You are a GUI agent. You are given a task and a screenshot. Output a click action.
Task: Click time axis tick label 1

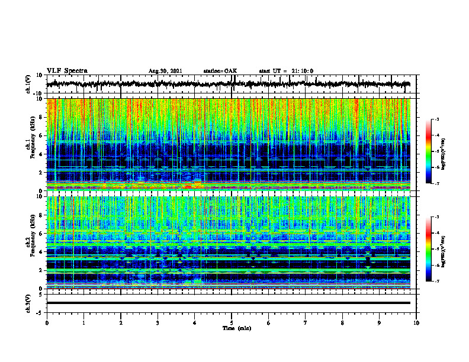coord(83,323)
